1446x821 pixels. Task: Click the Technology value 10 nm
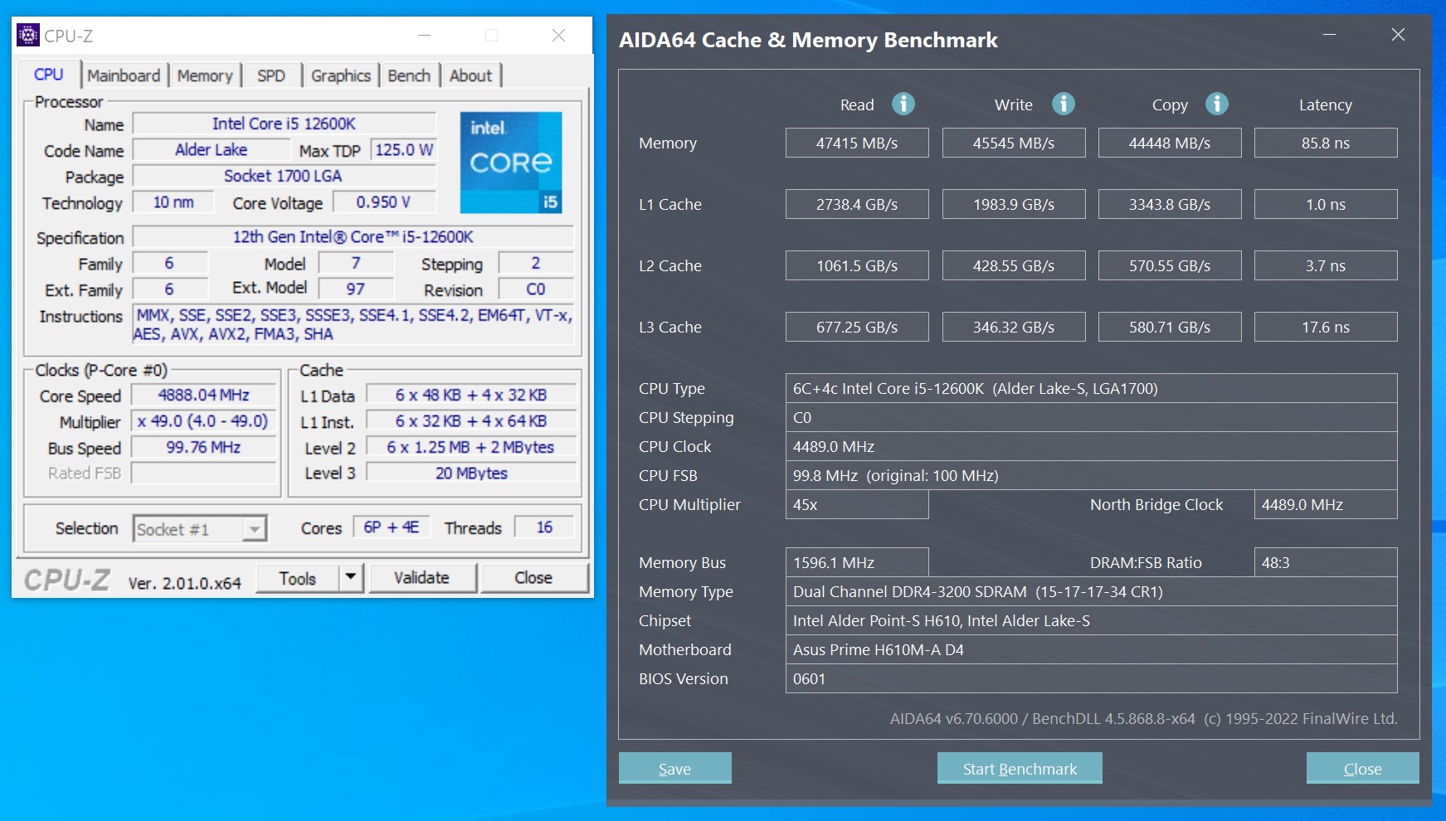pos(173,202)
